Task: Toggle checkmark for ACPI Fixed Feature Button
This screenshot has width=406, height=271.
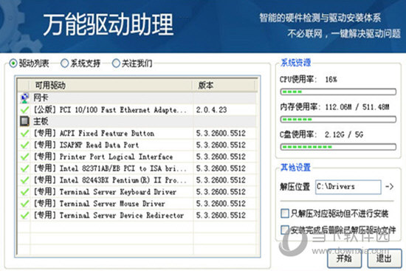Action: (24, 133)
